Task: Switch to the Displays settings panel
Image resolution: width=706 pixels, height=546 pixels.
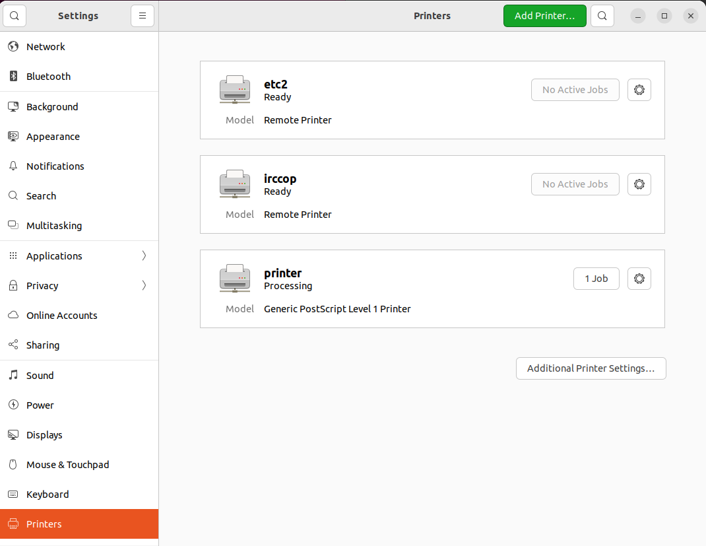Action: [x=44, y=435]
